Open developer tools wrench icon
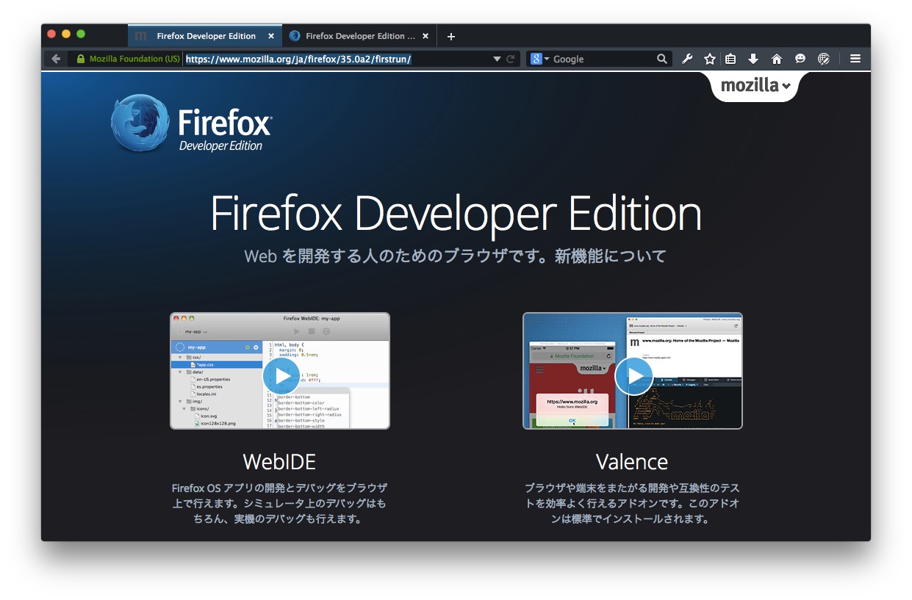912x600 pixels. [687, 59]
